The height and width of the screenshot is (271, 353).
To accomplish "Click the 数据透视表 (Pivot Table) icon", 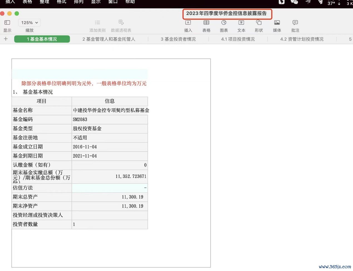I will 121,23.
